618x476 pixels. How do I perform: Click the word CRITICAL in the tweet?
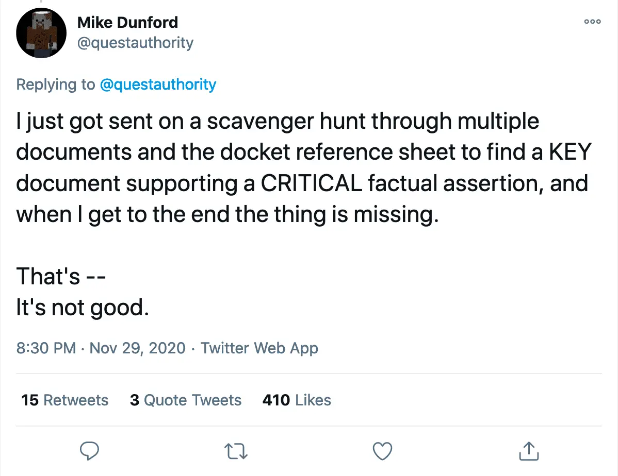point(312,184)
